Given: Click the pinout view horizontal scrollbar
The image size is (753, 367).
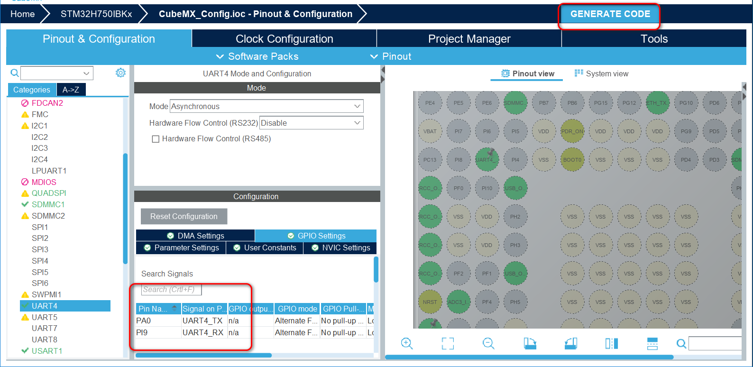Looking at the screenshot, I should point(530,357).
